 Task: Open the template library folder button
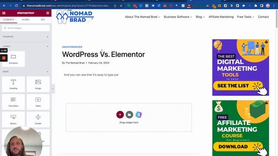point(129,114)
